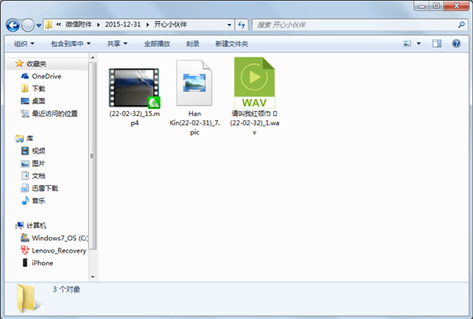This screenshot has height=319, width=473.
Task: Open the recent pages dropdown arrow
Action: click(x=38, y=26)
